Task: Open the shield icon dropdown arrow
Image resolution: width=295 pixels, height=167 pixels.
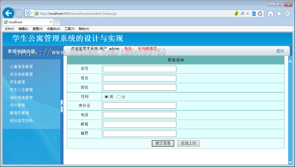Action: (x=32, y=13)
